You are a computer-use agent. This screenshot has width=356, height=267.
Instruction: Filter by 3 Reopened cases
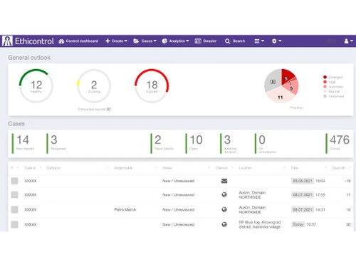click(x=56, y=143)
